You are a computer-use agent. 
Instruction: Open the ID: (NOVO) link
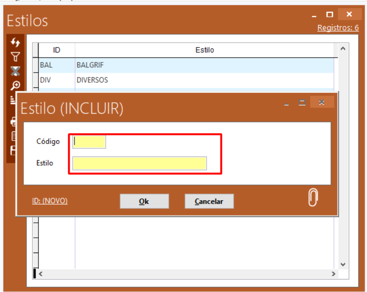coord(50,201)
